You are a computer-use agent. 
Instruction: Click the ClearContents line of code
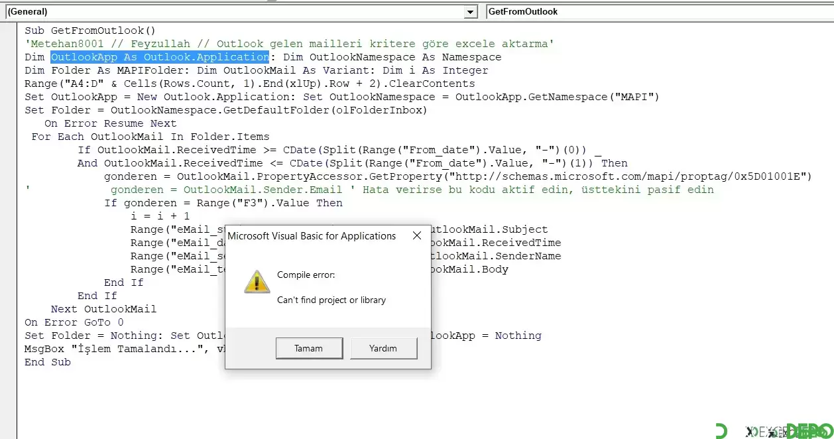point(250,84)
